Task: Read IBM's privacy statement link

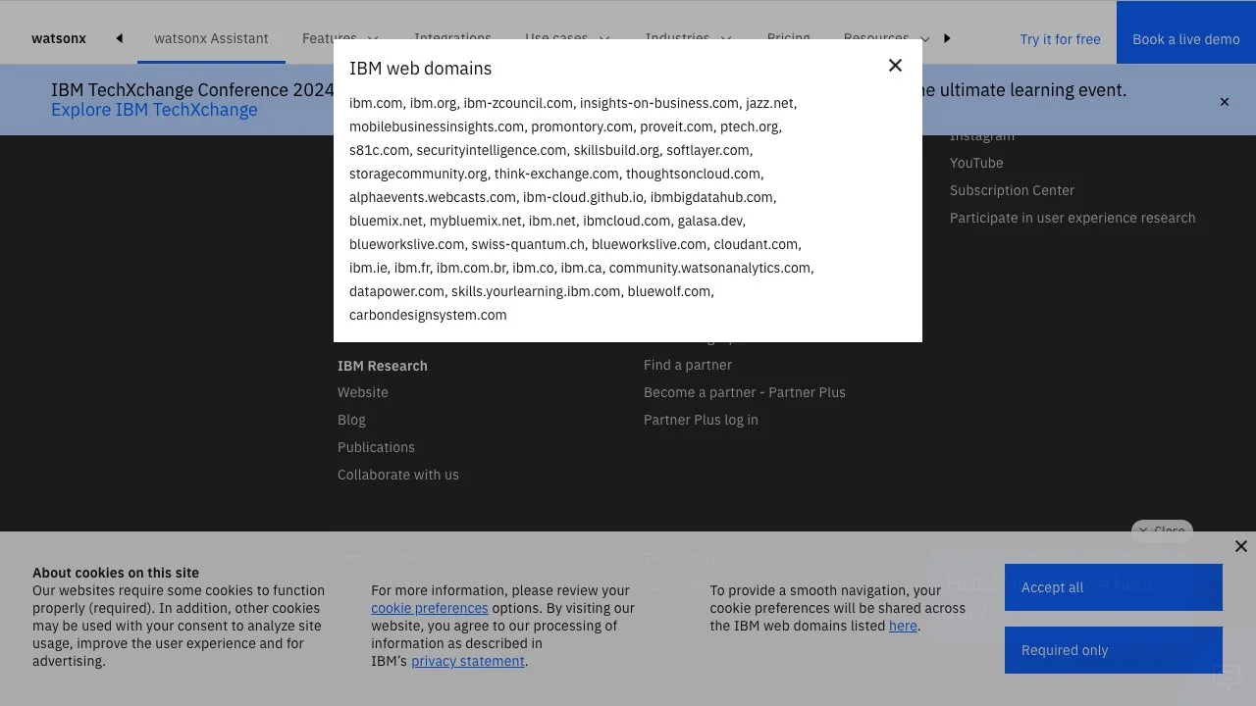Action: (467, 661)
